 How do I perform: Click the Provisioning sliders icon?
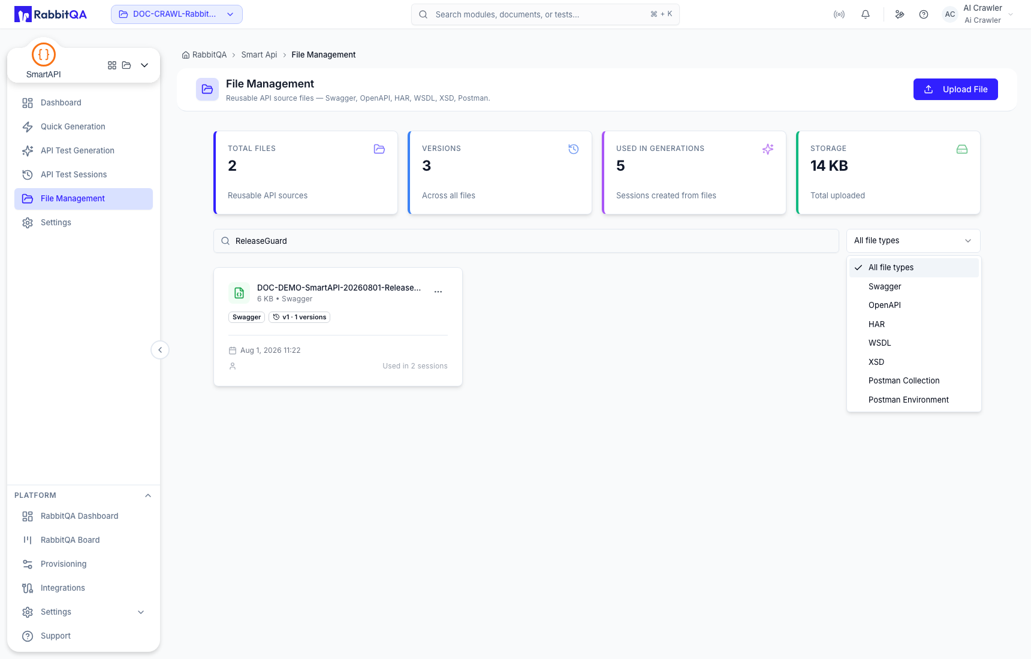point(28,564)
